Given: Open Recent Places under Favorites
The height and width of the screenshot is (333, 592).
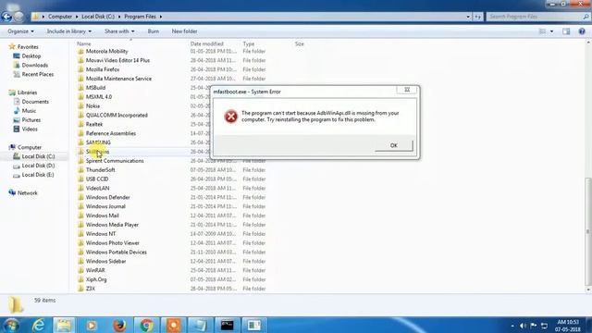Looking at the screenshot, I should click(37, 74).
